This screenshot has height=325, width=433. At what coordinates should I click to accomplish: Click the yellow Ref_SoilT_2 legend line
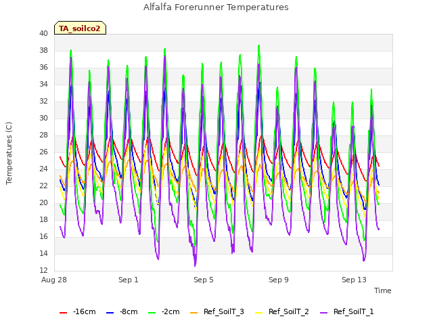pos(258,313)
